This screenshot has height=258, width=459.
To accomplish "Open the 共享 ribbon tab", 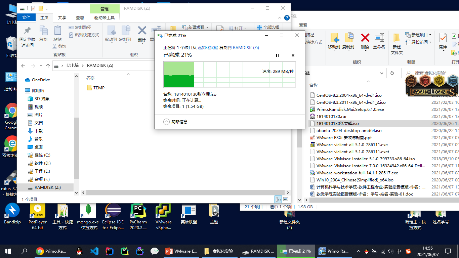I will [x=62, y=18].
